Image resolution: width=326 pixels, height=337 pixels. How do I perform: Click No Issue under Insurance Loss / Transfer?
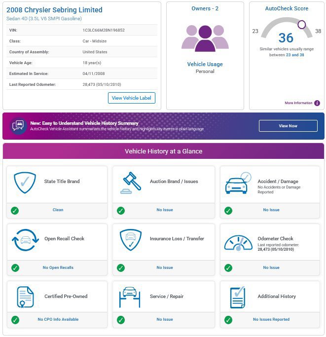[165, 267]
